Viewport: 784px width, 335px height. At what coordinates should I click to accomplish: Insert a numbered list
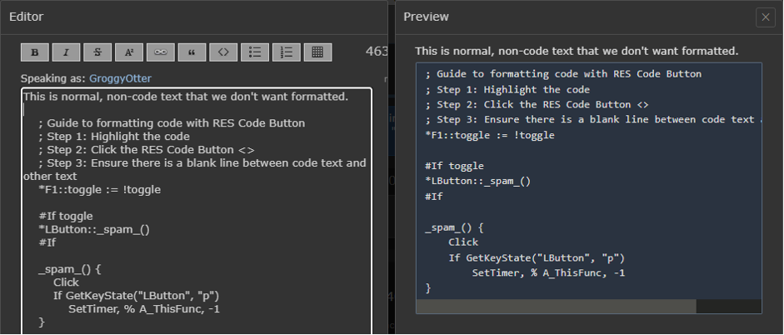287,52
